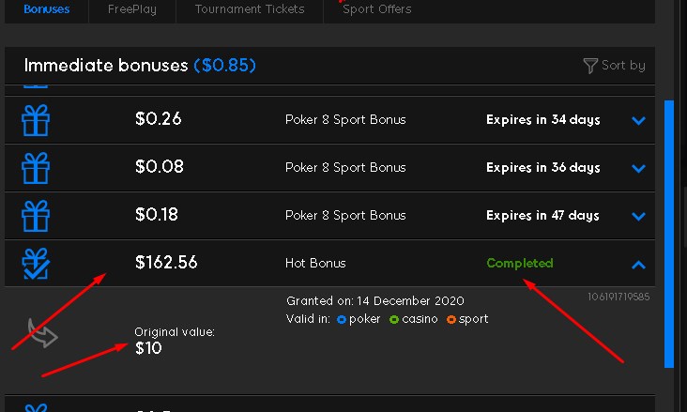The image size is (687, 412).
Task: Click the blue vertical scrollbar
Action: click(x=668, y=234)
